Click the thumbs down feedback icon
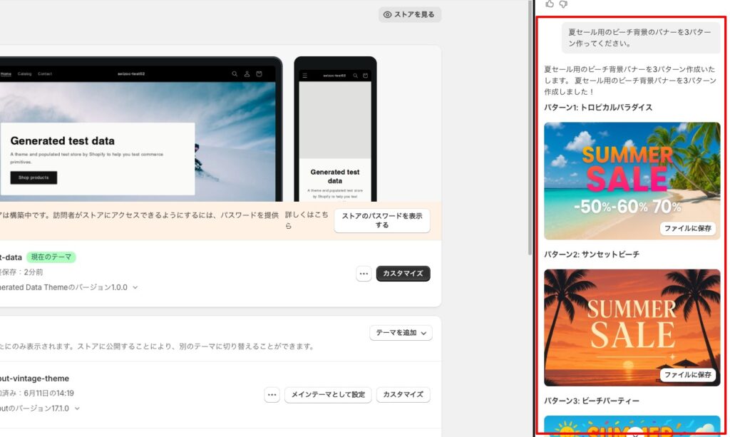730x437 pixels. coord(563,4)
